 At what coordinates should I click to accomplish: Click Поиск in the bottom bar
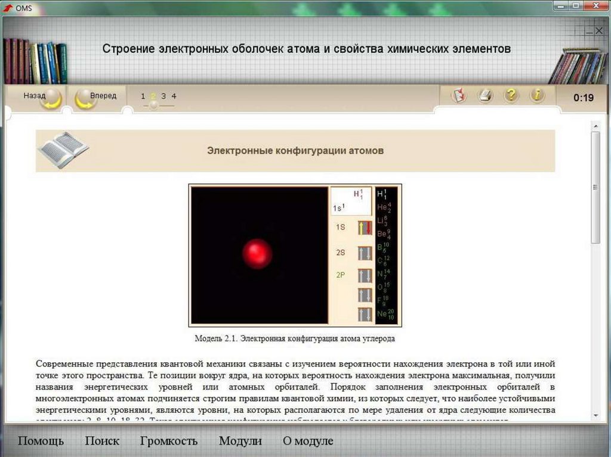102,442
